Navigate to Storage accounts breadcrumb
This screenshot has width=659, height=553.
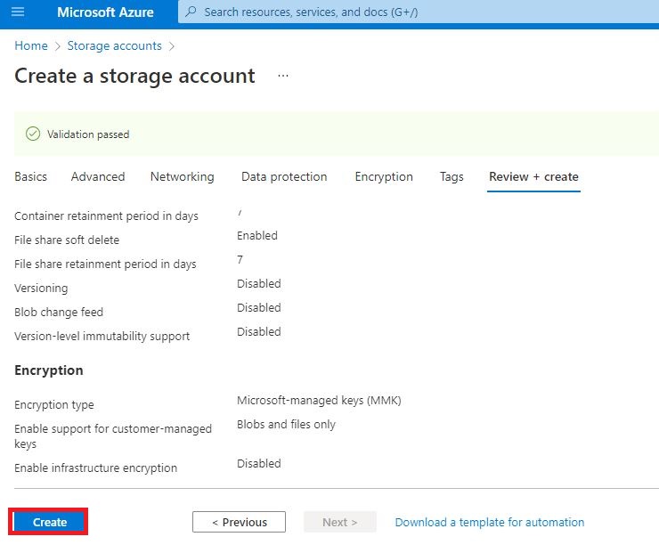[x=114, y=45]
